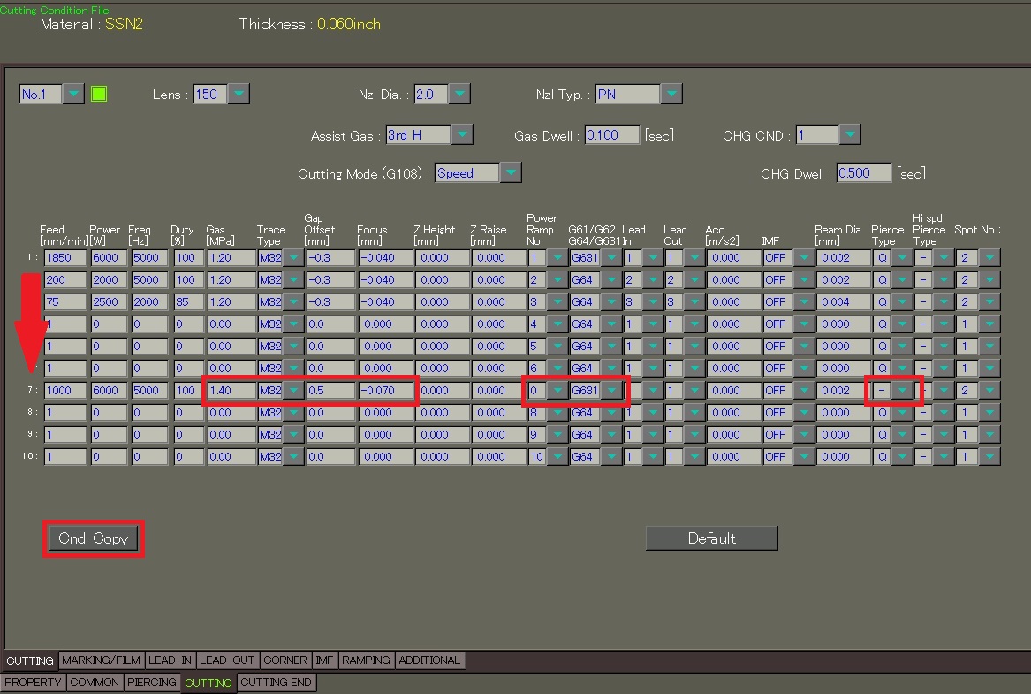Open row 7 Pierce Type dropdown
Image resolution: width=1031 pixels, height=694 pixels.
pos(901,390)
